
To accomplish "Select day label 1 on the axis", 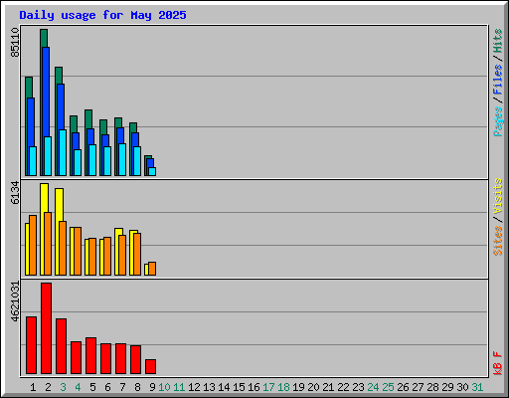I will [x=33, y=387].
